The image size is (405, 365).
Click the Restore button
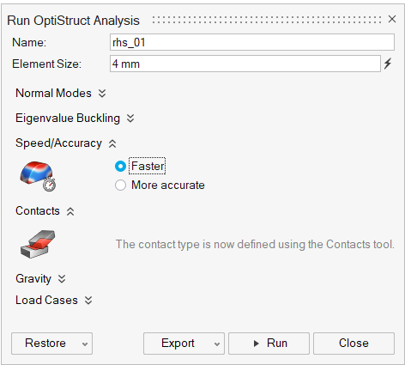45,344
